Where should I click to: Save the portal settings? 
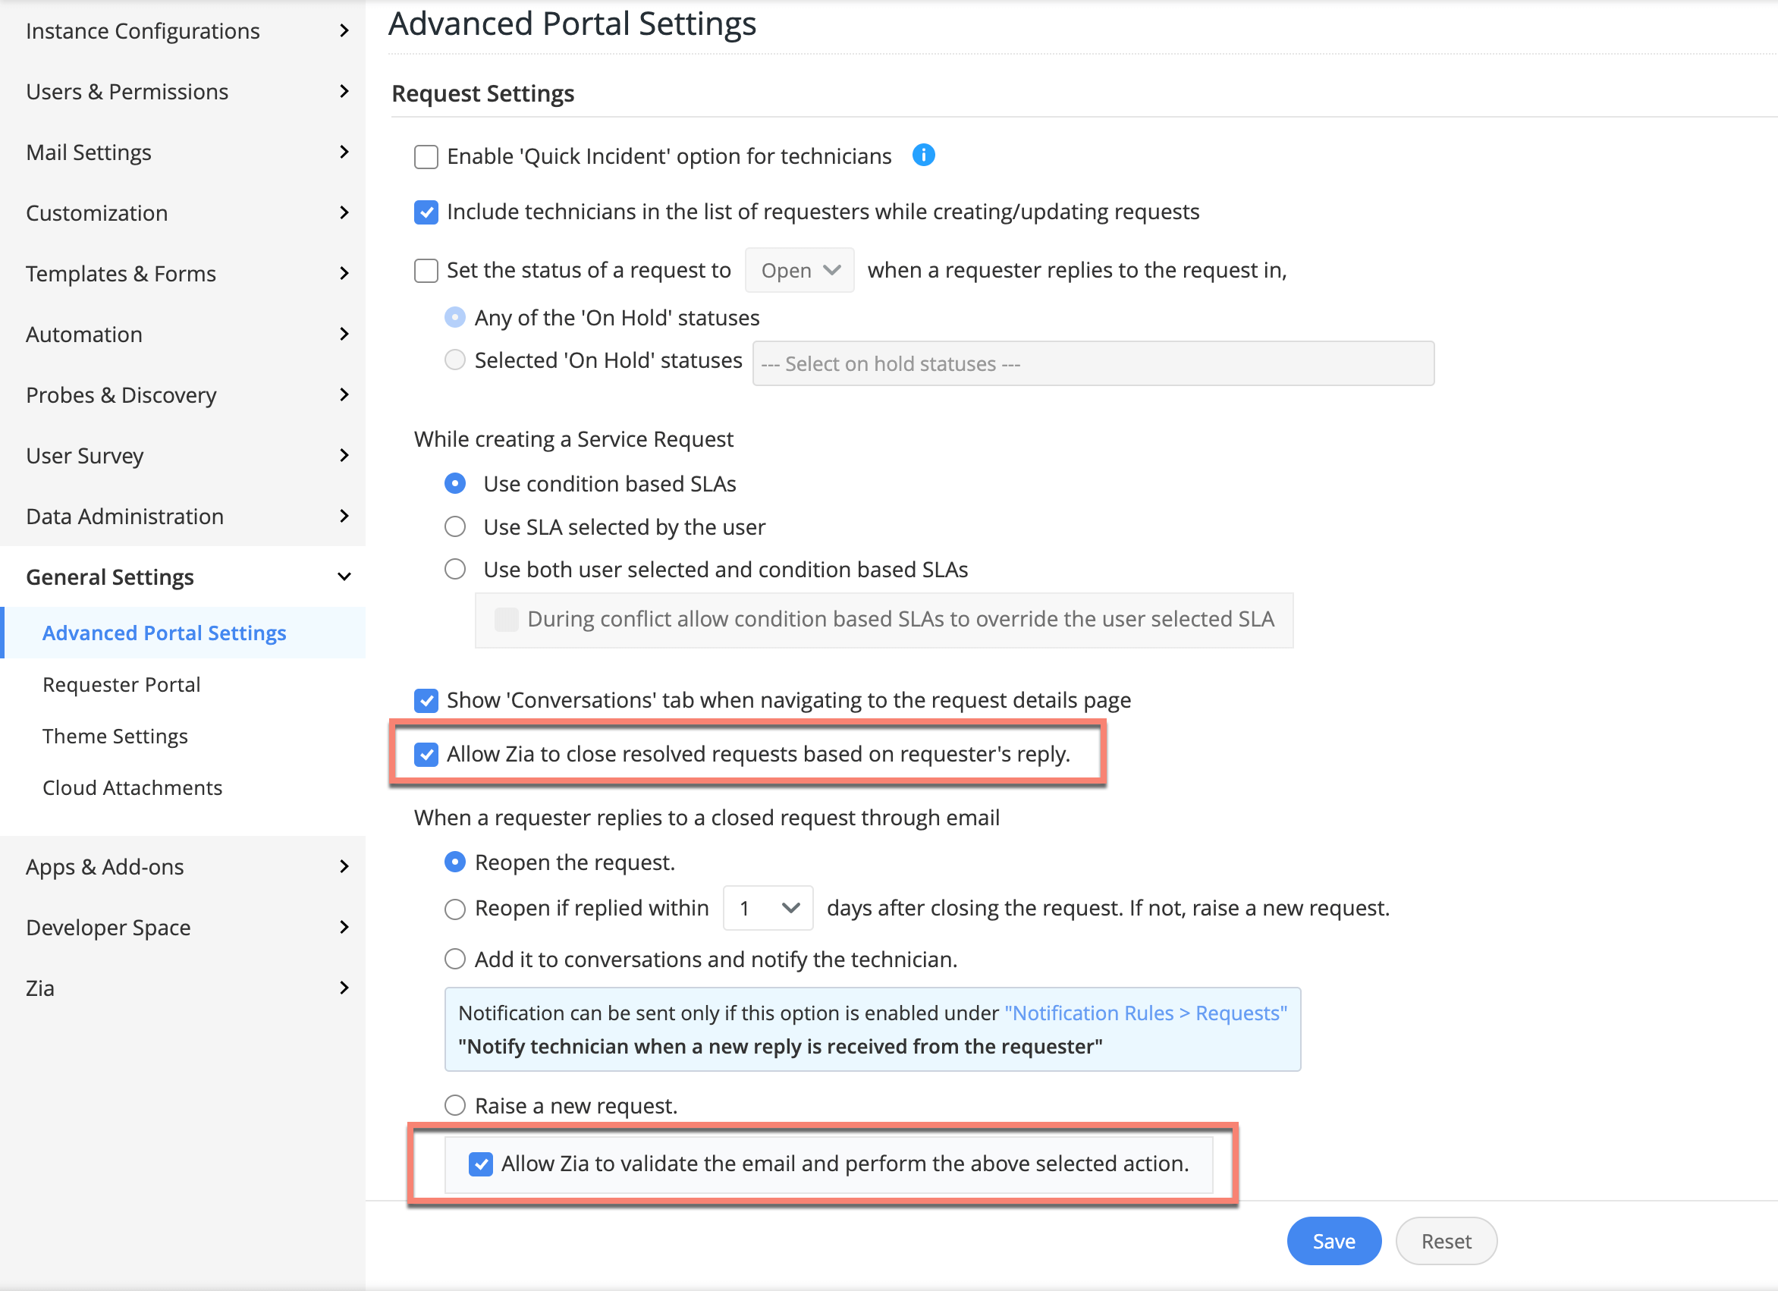tap(1333, 1241)
